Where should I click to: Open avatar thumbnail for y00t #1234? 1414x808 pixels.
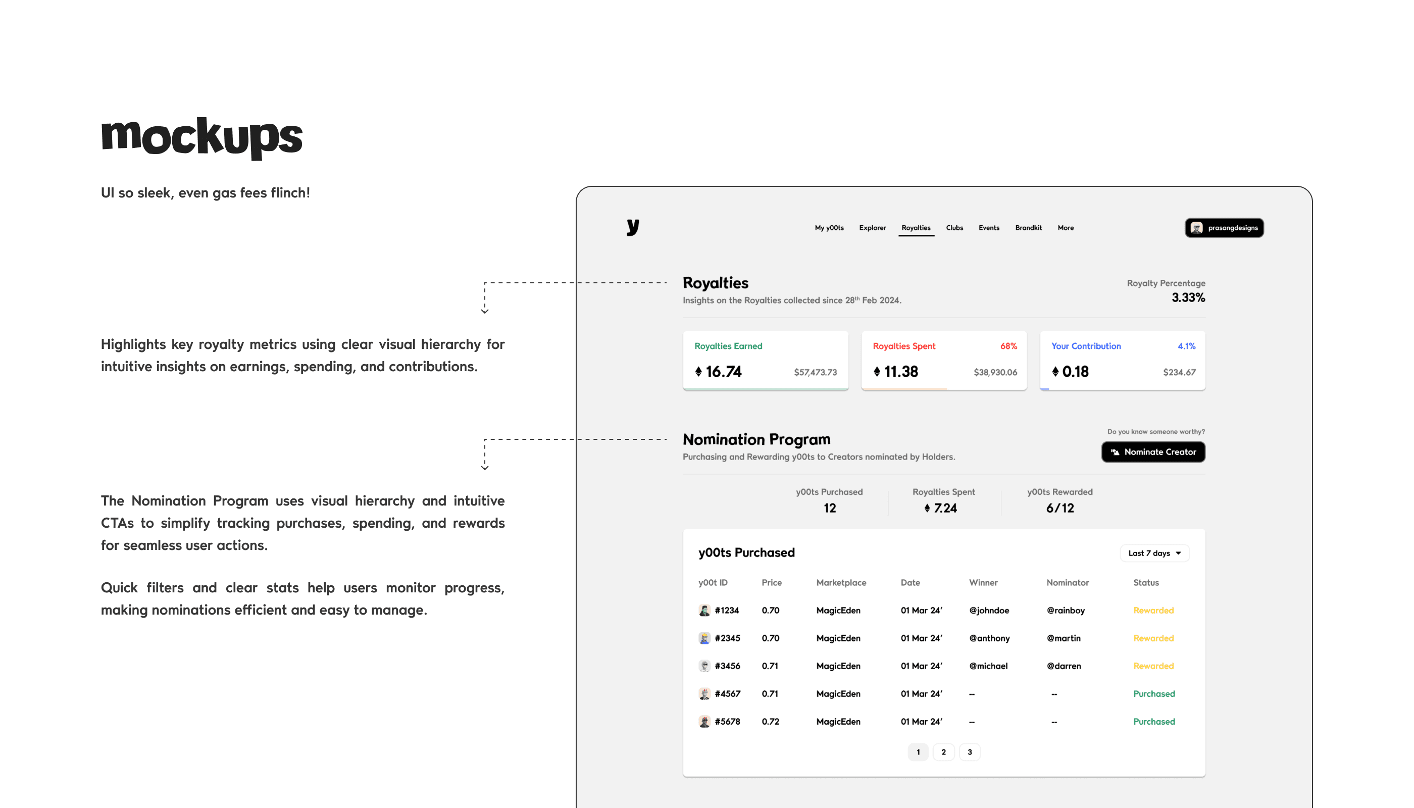coord(704,611)
